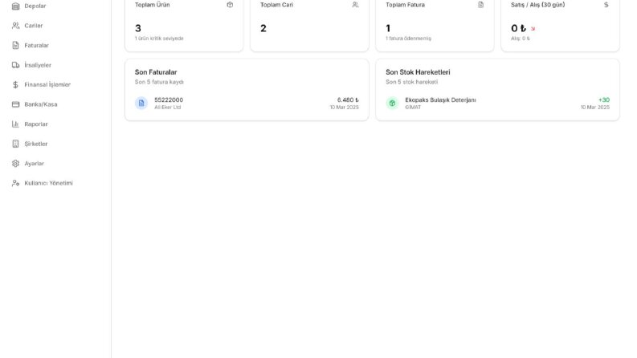Open Ayarlar settings page

click(x=34, y=163)
